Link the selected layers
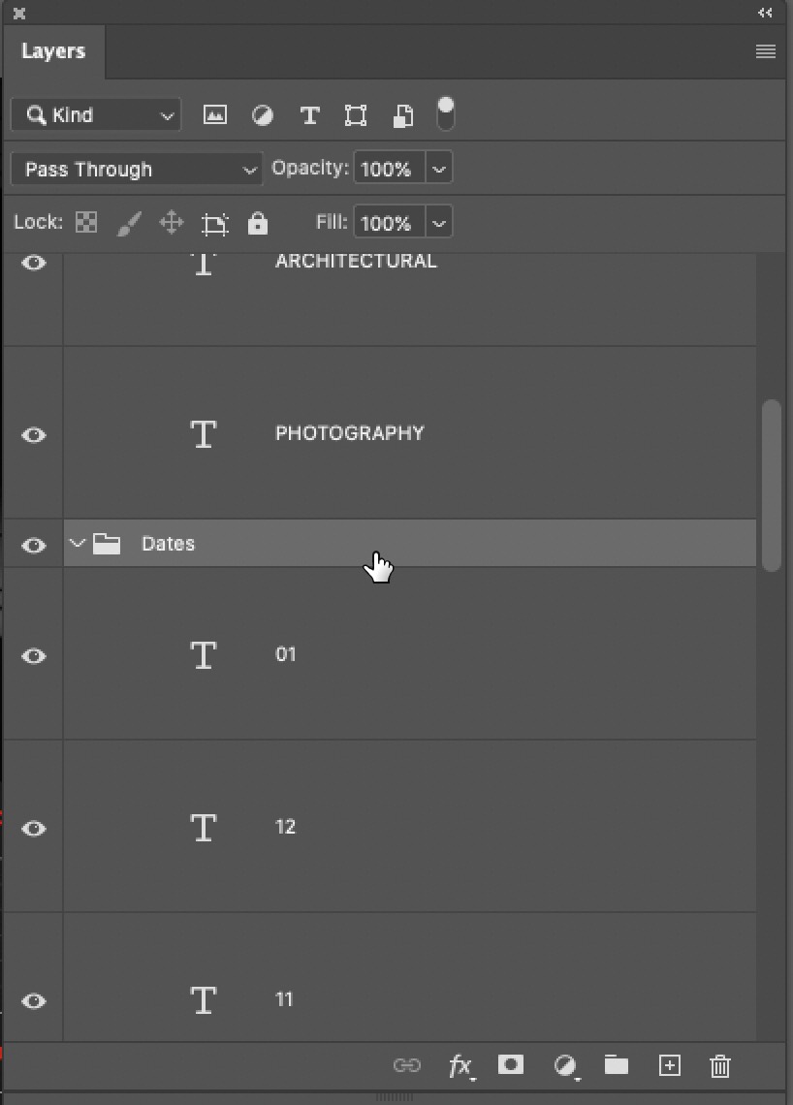This screenshot has height=1105, width=793. point(407,1065)
